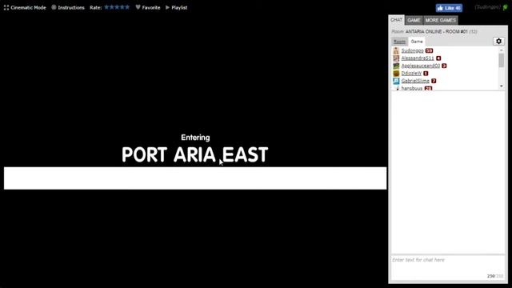This screenshot has width=512, height=288.
Task: Click the Entering label text
Action: (x=195, y=138)
